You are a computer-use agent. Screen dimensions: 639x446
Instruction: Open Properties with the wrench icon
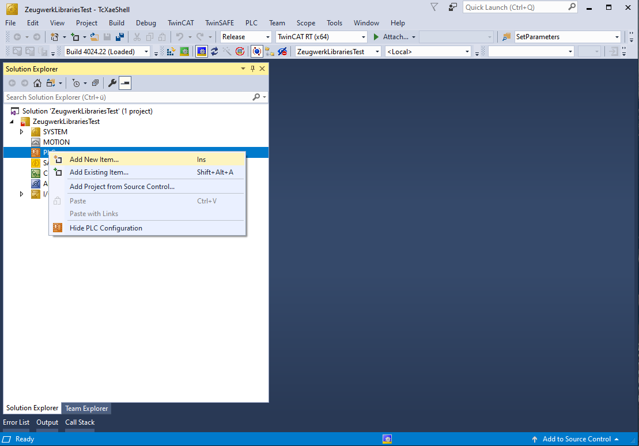112,83
